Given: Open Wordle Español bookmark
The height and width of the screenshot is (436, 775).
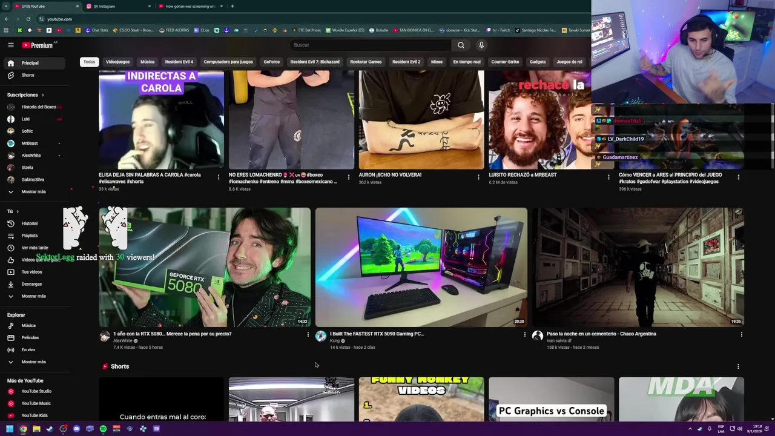Looking at the screenshot, I should pyautogui.click(x=345, y=30).
